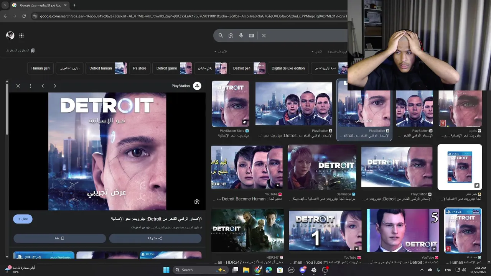Click the حفظ save button
This screenshot has width=491, height=276.
[60, 238]
